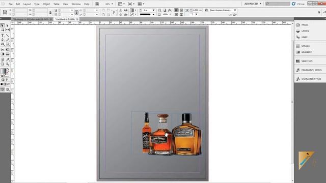Select the Eyedropper tool
This screenshot has width=326, height=183.
pyautogui.click(x=8, y=60)
